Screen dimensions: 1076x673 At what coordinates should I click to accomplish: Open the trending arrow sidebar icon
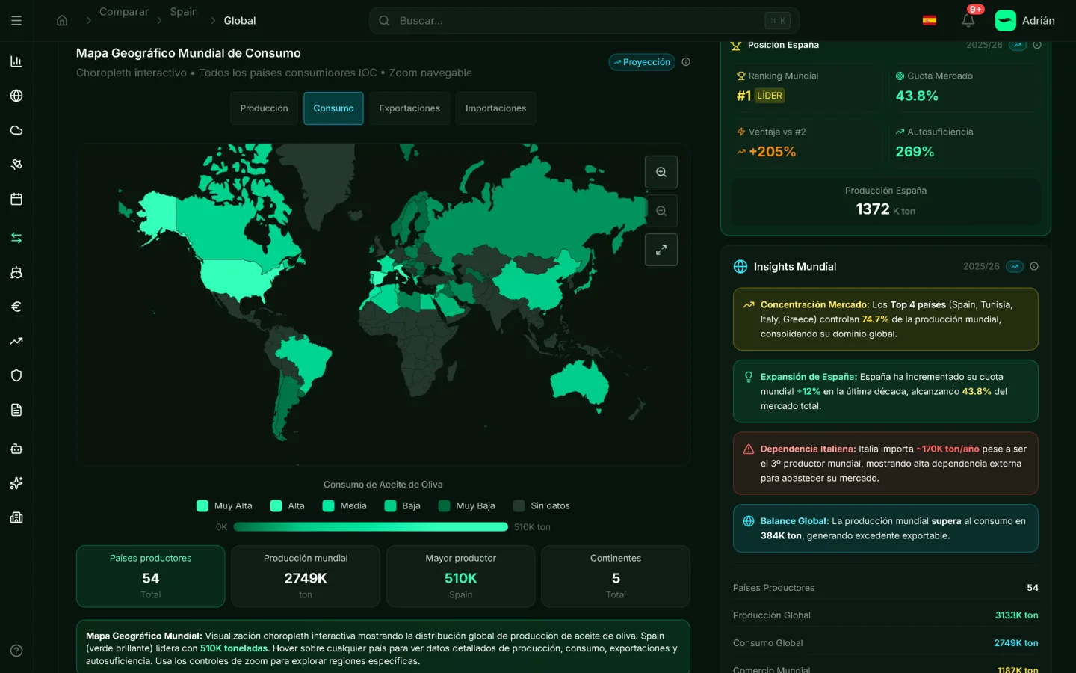pyautogui.click(x=16, y=341)
